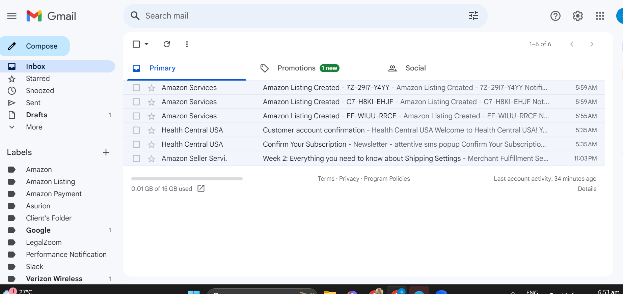Viewport: 623px width, 294px height.
Task: Click the ENG language indicator in taskbar
Action: (532, 292)
